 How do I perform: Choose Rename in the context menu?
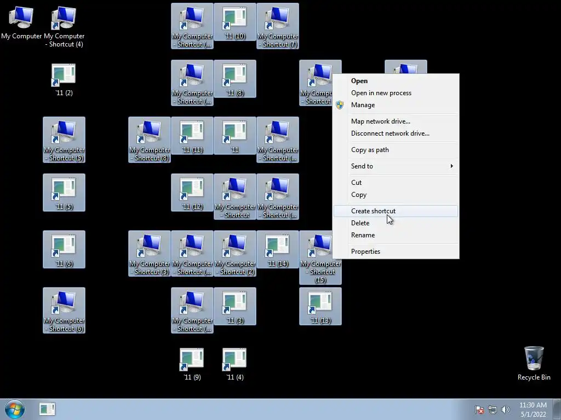tap(396, 235)
